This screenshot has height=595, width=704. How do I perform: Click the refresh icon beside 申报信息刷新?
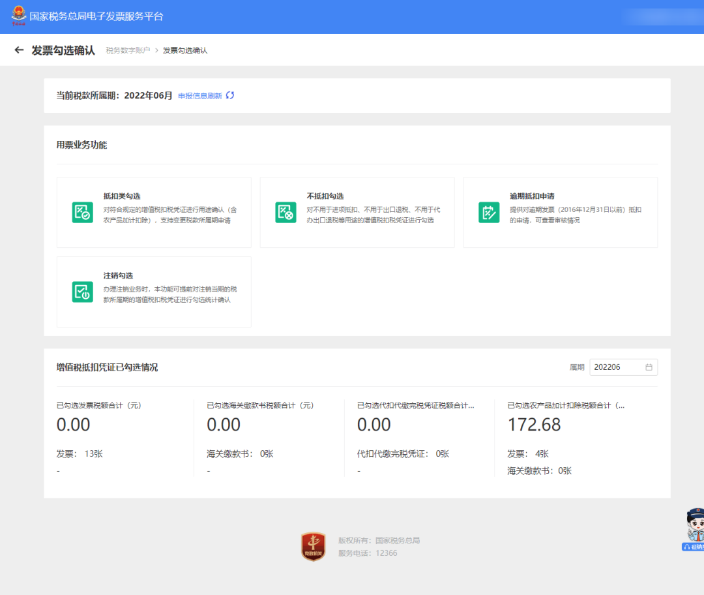pyautogui.click(x=230, y=96)
